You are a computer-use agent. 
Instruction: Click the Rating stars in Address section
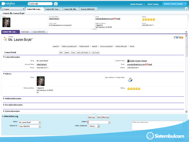point(134,89)
